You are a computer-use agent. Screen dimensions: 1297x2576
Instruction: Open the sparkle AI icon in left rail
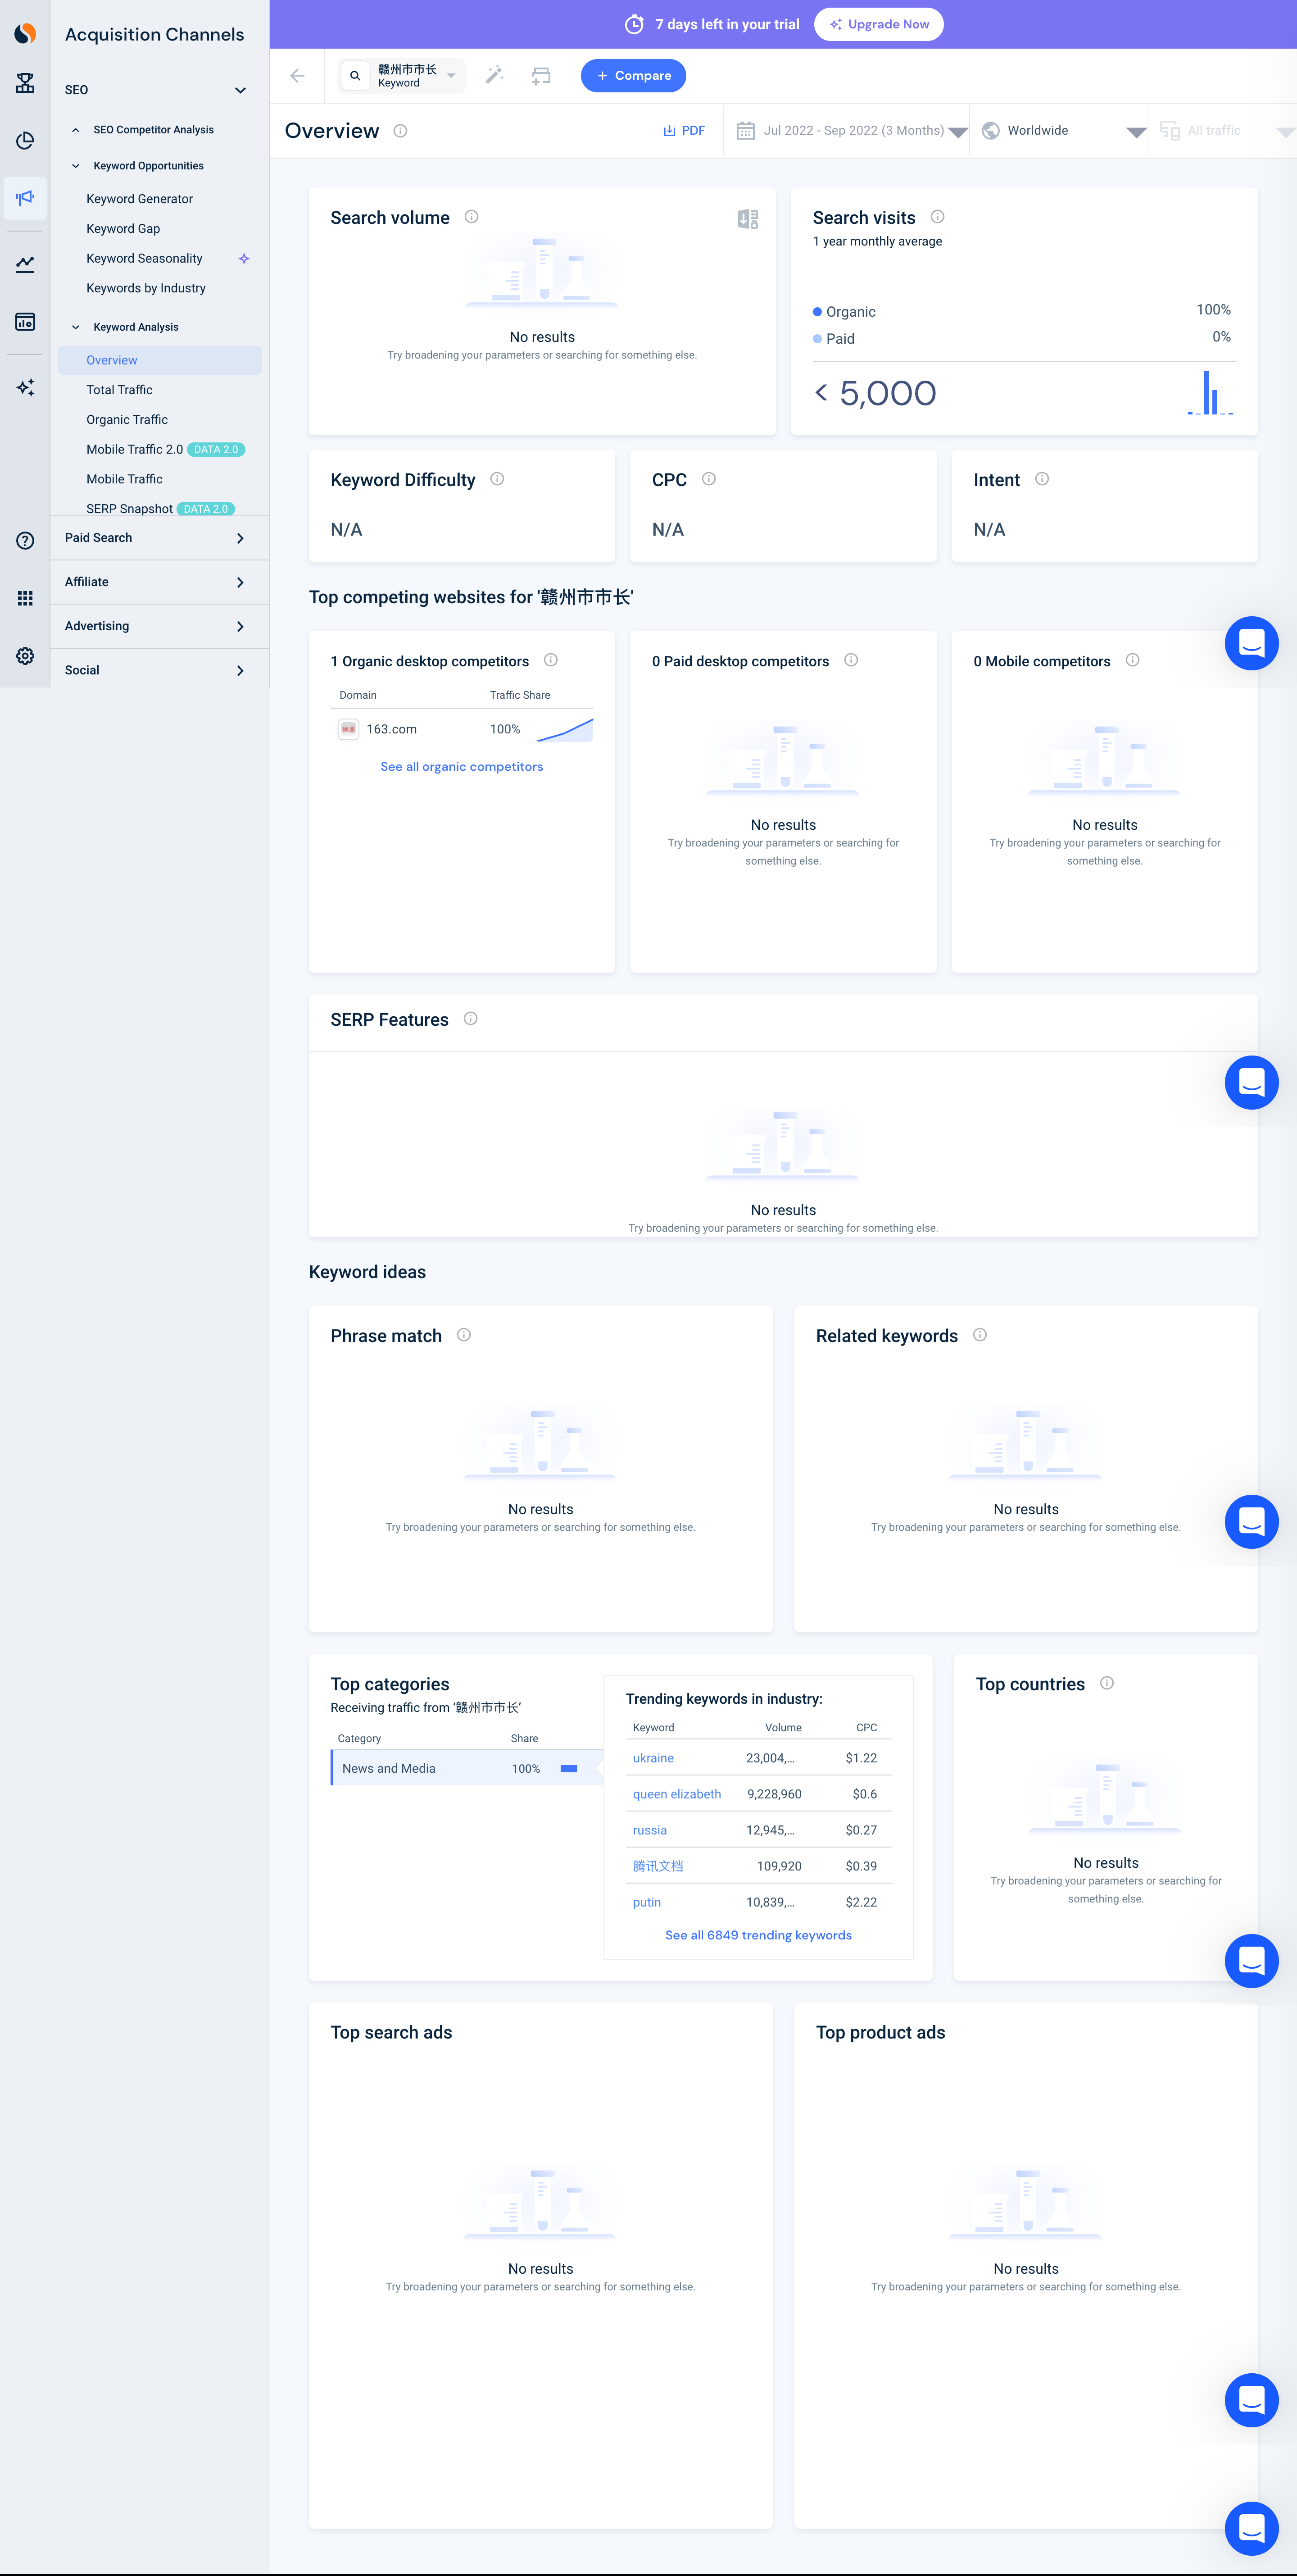click(25, 387)
